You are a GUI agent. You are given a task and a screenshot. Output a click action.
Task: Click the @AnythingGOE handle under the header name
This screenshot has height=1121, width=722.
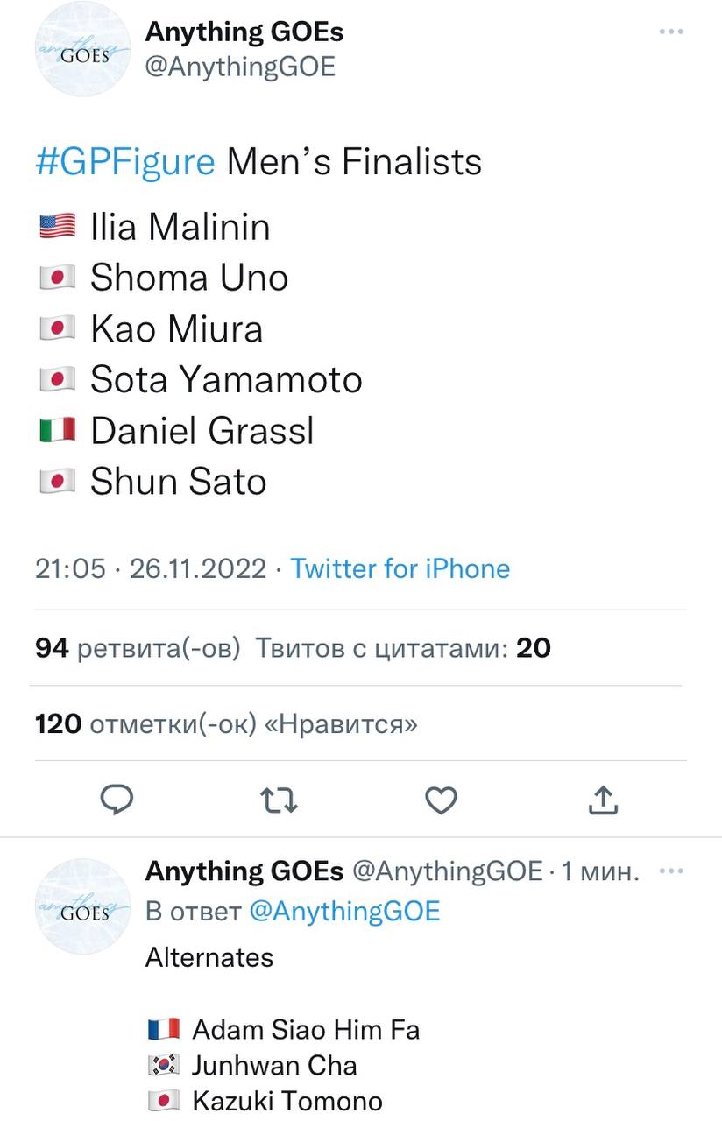[240, 67]
